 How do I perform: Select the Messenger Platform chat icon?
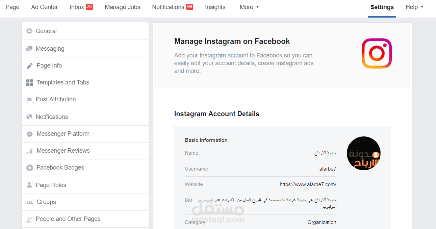[x=30, y=133]
